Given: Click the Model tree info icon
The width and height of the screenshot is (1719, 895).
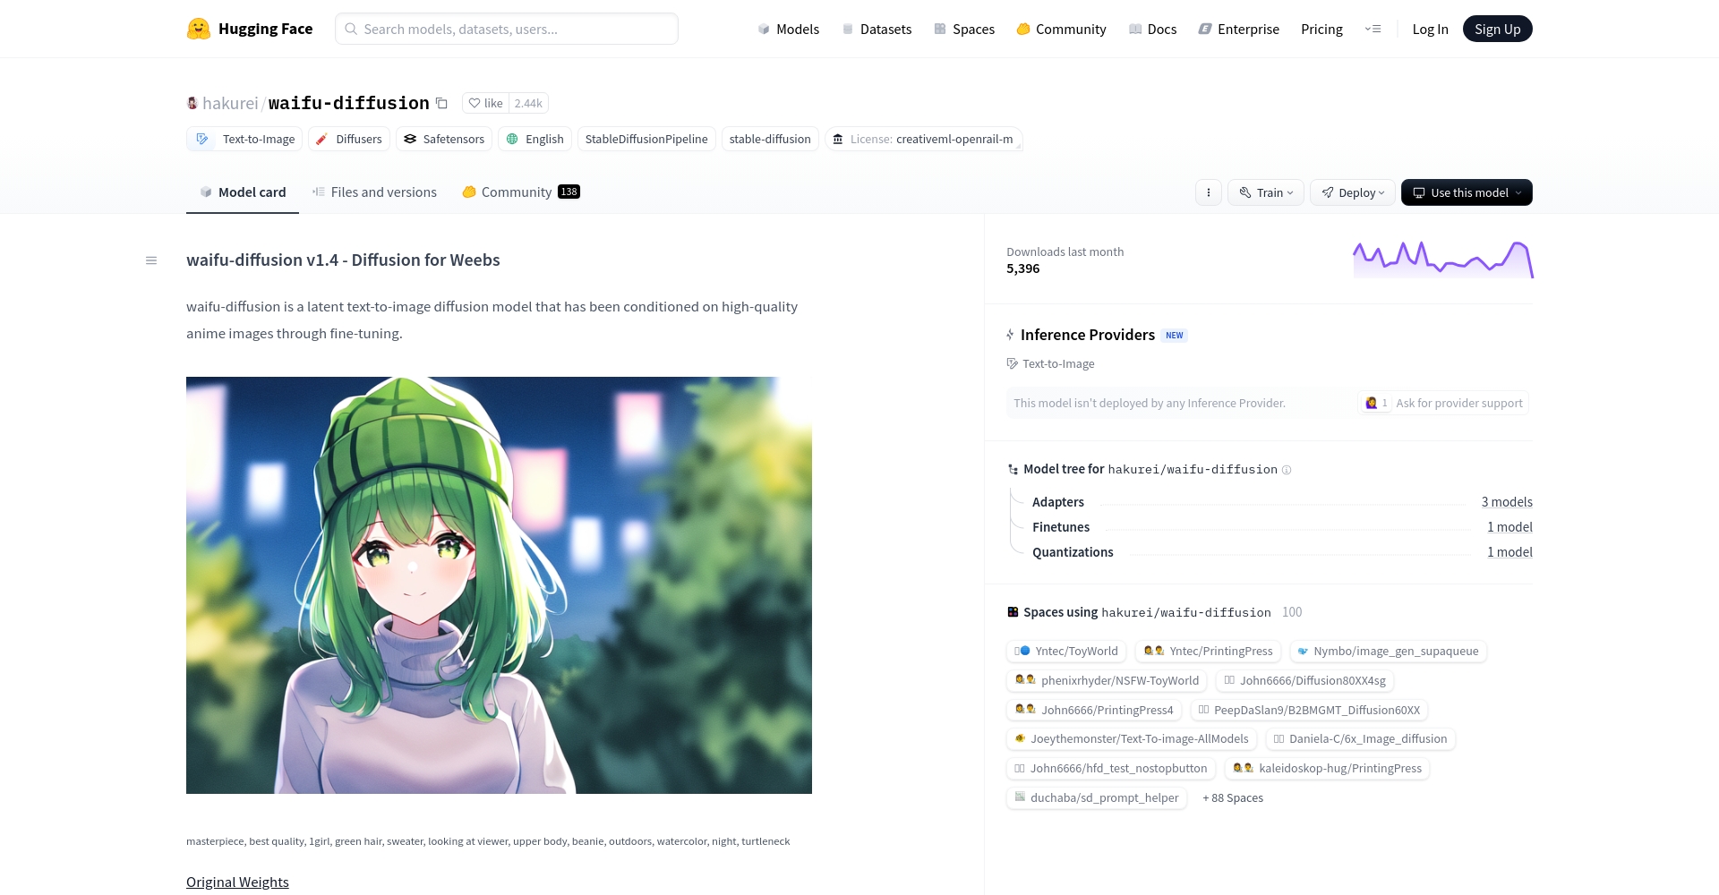Looking at the screenshot, I should 1287,470.
